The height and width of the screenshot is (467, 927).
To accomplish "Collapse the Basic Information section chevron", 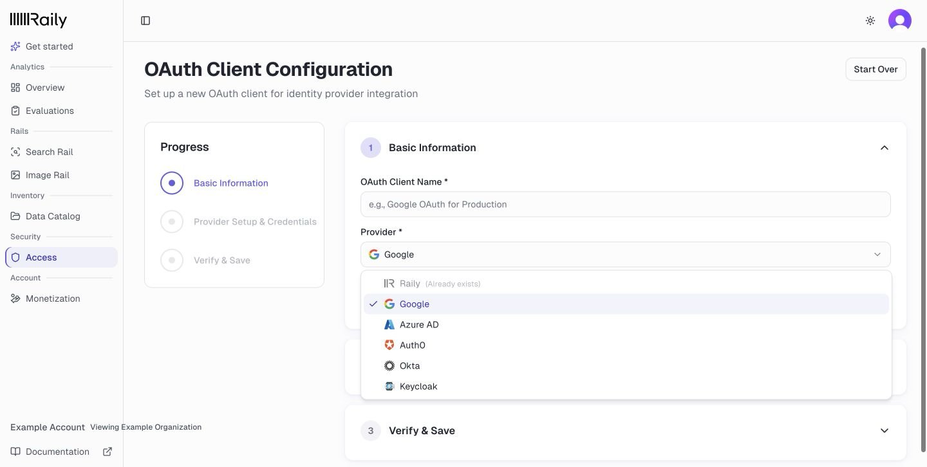I will coord(885,148).
